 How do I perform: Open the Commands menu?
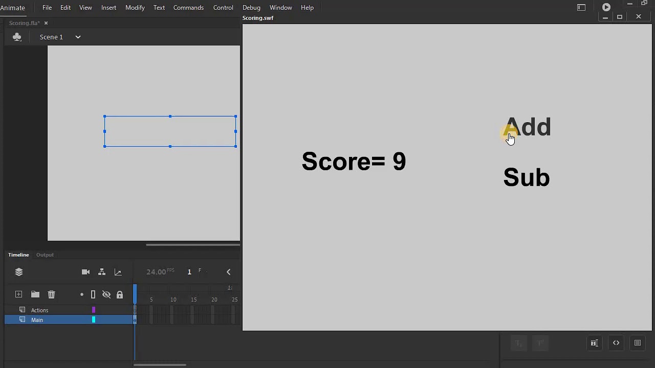click(x=188, y=8)
